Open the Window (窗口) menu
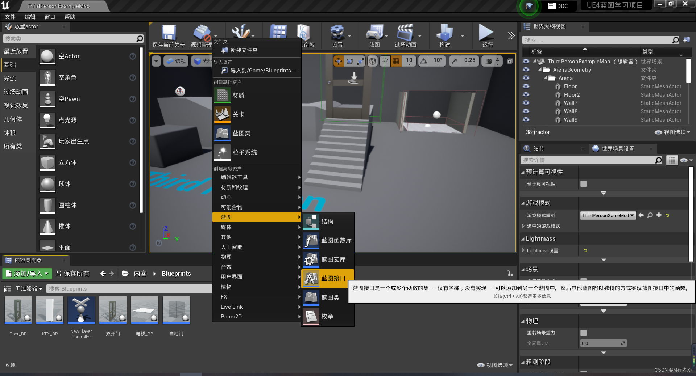Viewport: 696px width, 376px height. pyautogui.click(x=50, y=17)
